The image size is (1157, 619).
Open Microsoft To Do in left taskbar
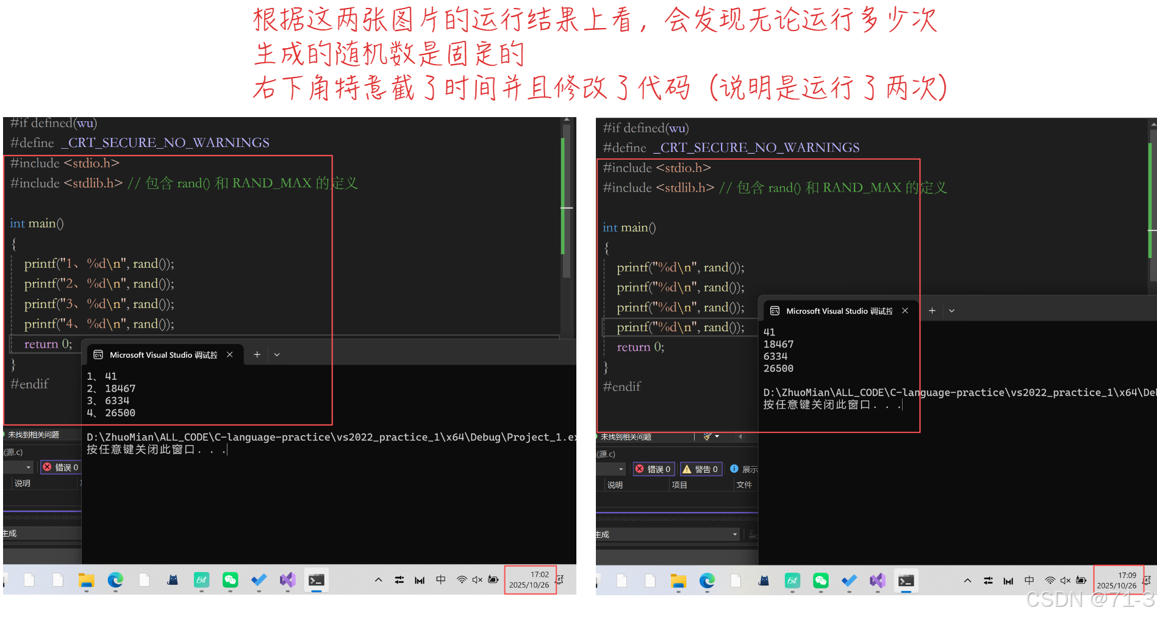(259, 580)
